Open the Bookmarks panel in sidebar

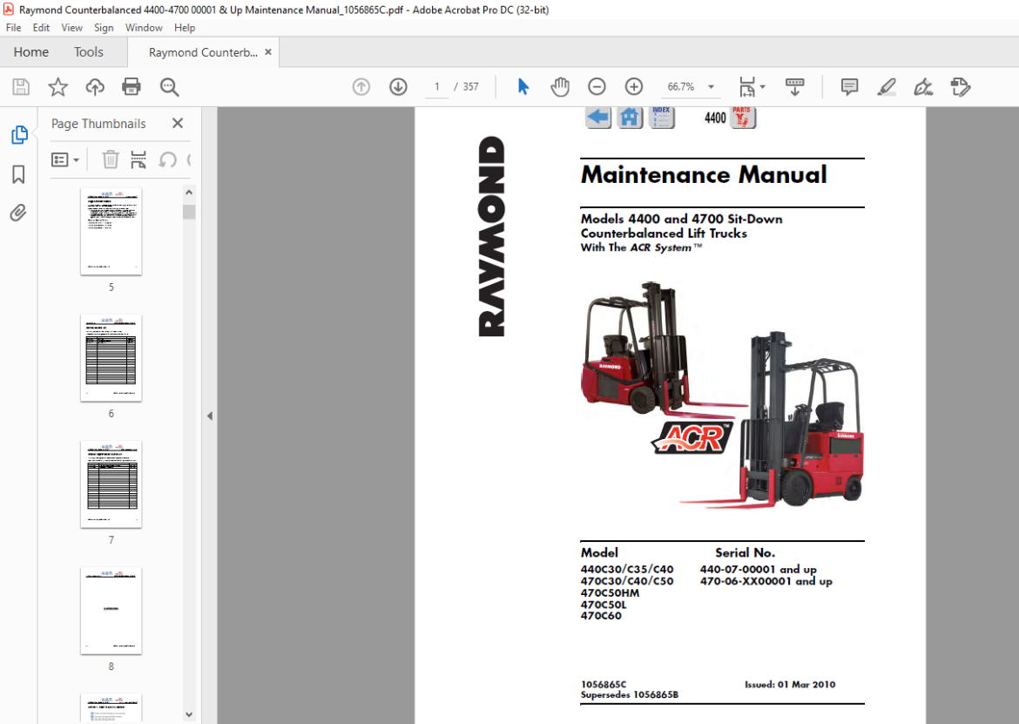(18, 174)
